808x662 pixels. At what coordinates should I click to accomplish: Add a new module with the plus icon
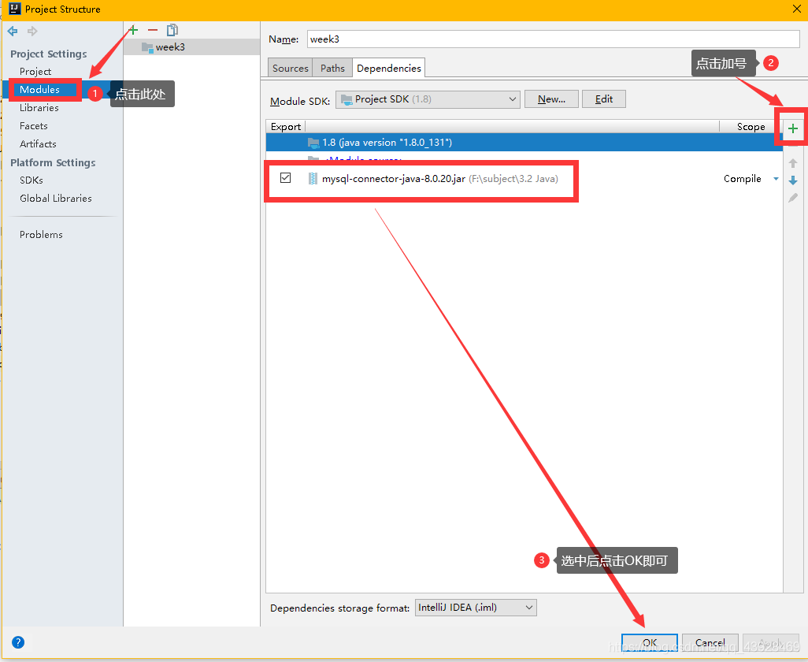[x=133, y=31]
